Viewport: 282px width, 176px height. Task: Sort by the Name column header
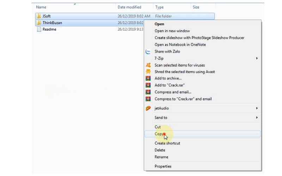[x=41, y=7]
